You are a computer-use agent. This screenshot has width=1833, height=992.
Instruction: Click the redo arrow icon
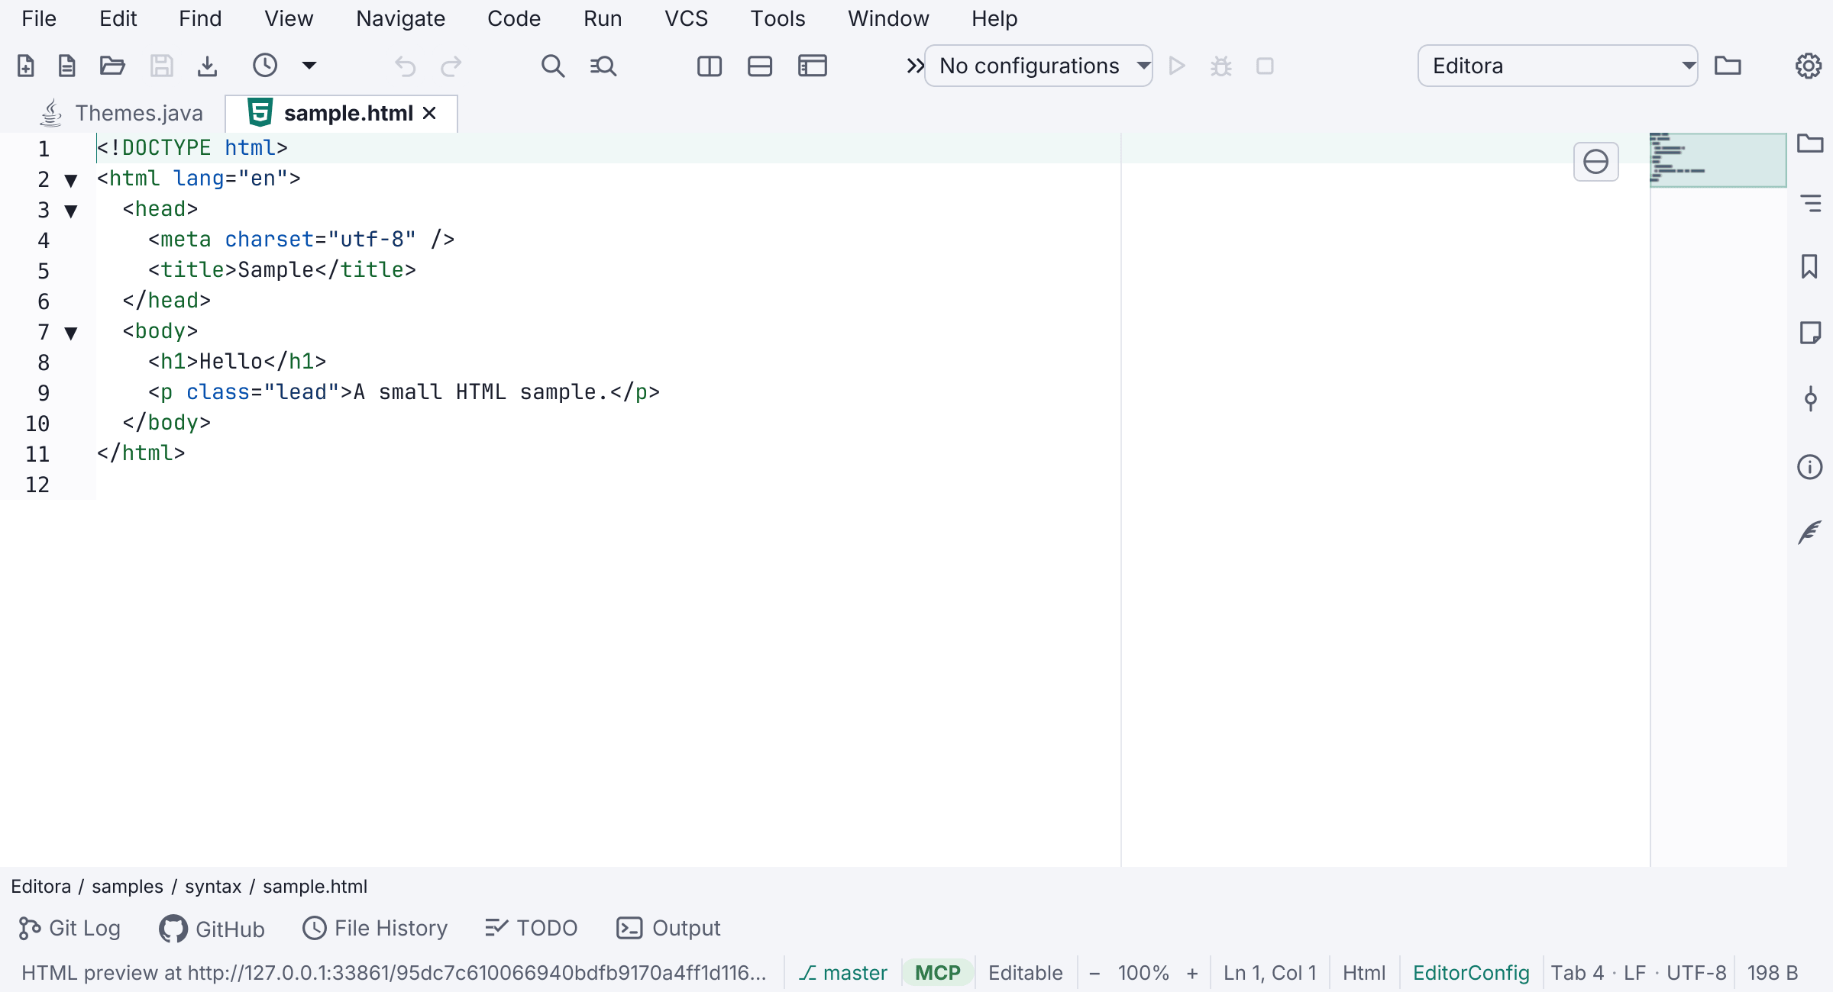tap(451, 66)
